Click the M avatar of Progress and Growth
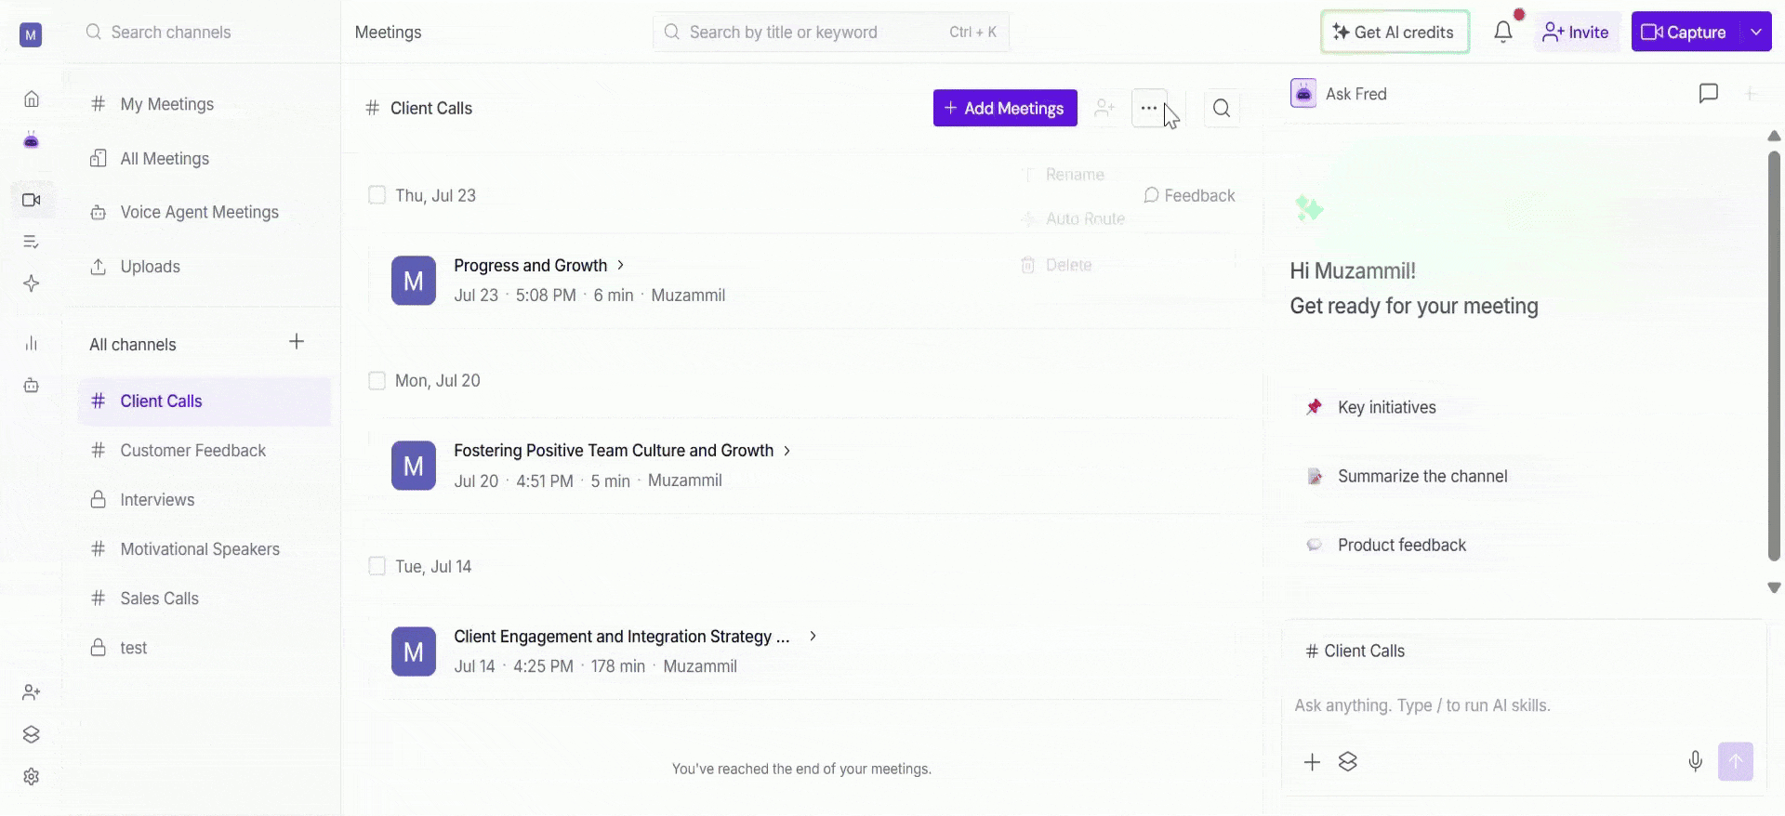The height and width of the screenshot is (816, 1785). (414, 281)
